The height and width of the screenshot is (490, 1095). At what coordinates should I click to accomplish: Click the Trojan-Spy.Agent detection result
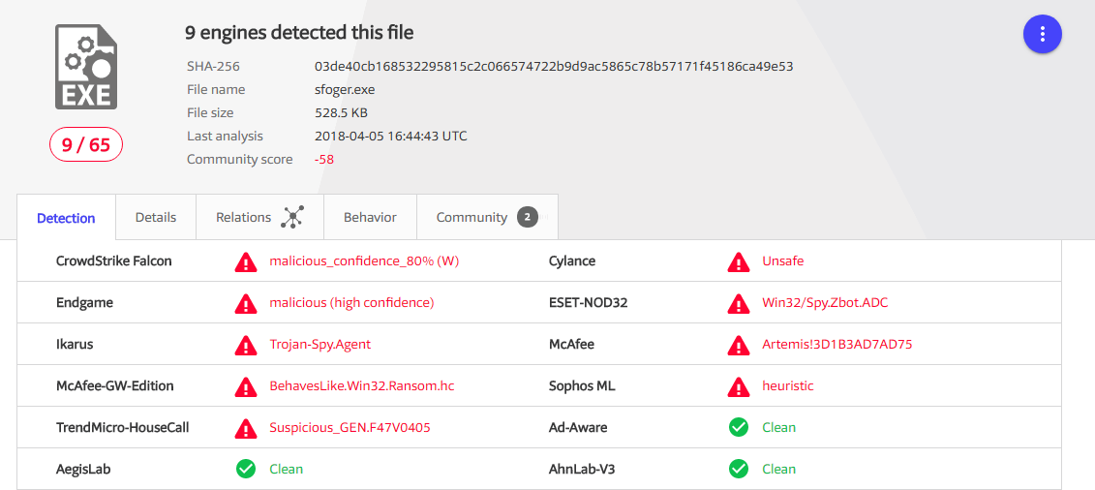[319, 344]
